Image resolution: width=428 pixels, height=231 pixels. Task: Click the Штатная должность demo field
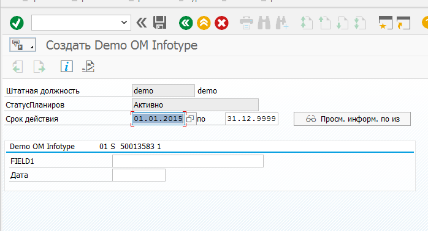(x=163, y=91)
